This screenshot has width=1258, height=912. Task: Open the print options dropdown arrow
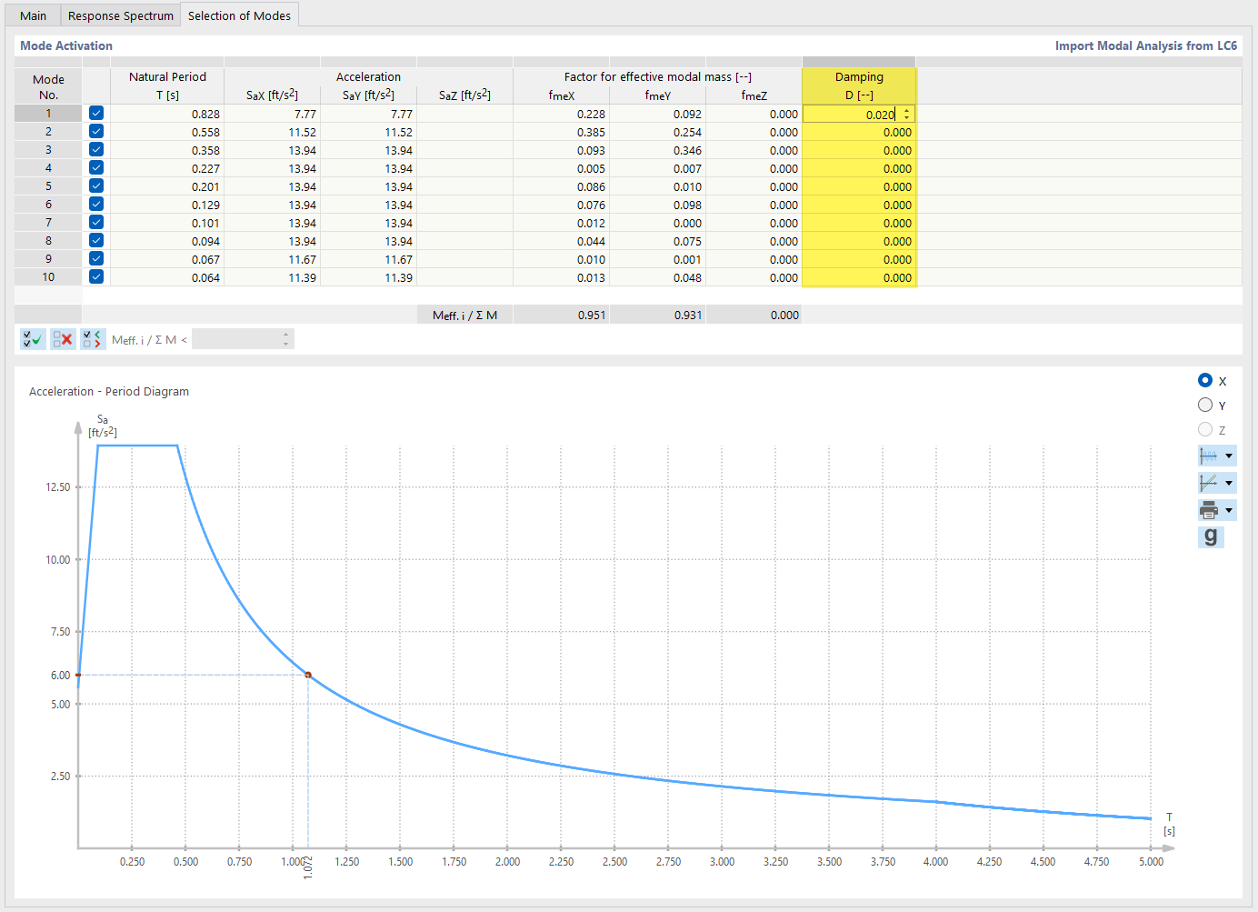1228,509
